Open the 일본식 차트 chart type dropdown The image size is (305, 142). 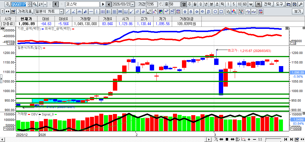coord(61,12)
